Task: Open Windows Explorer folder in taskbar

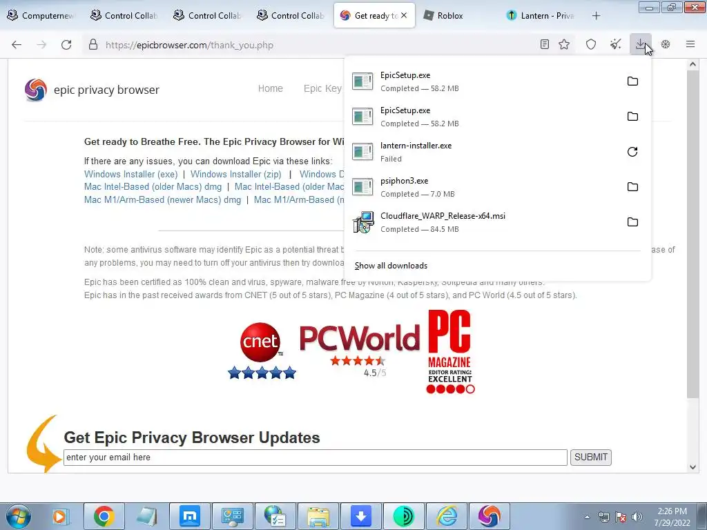Action: [x=318, y=516]
